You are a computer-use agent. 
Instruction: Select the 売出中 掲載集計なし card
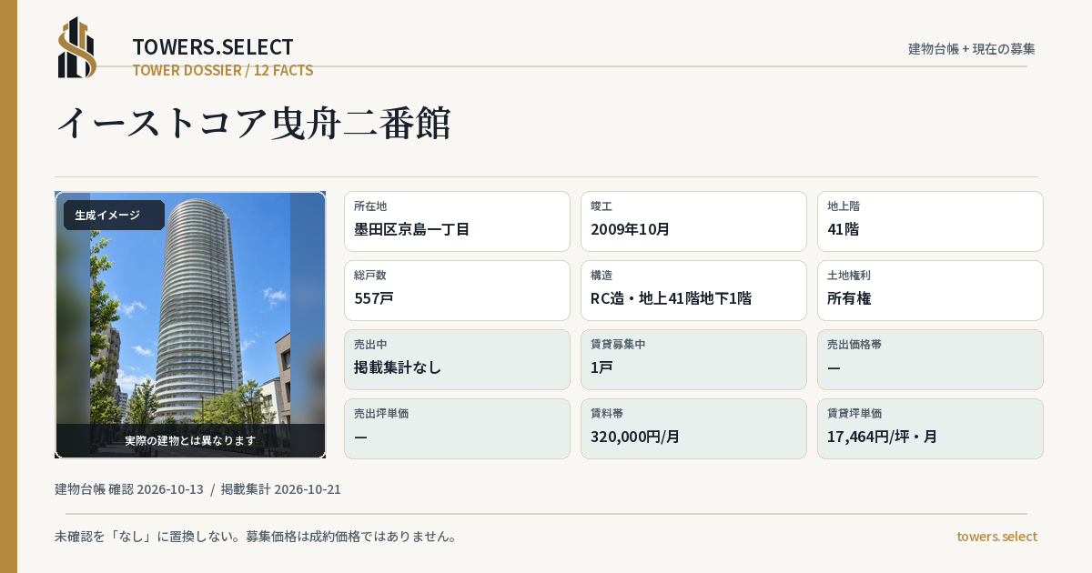click(457, 359)
